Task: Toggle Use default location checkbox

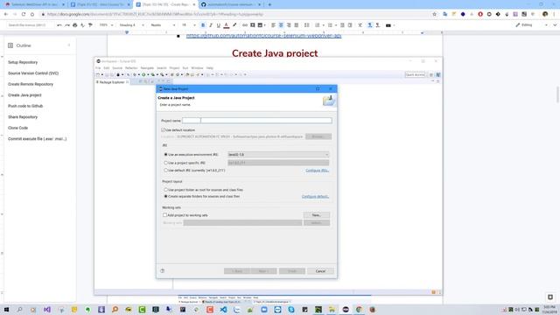Action: tap(164, 130)
